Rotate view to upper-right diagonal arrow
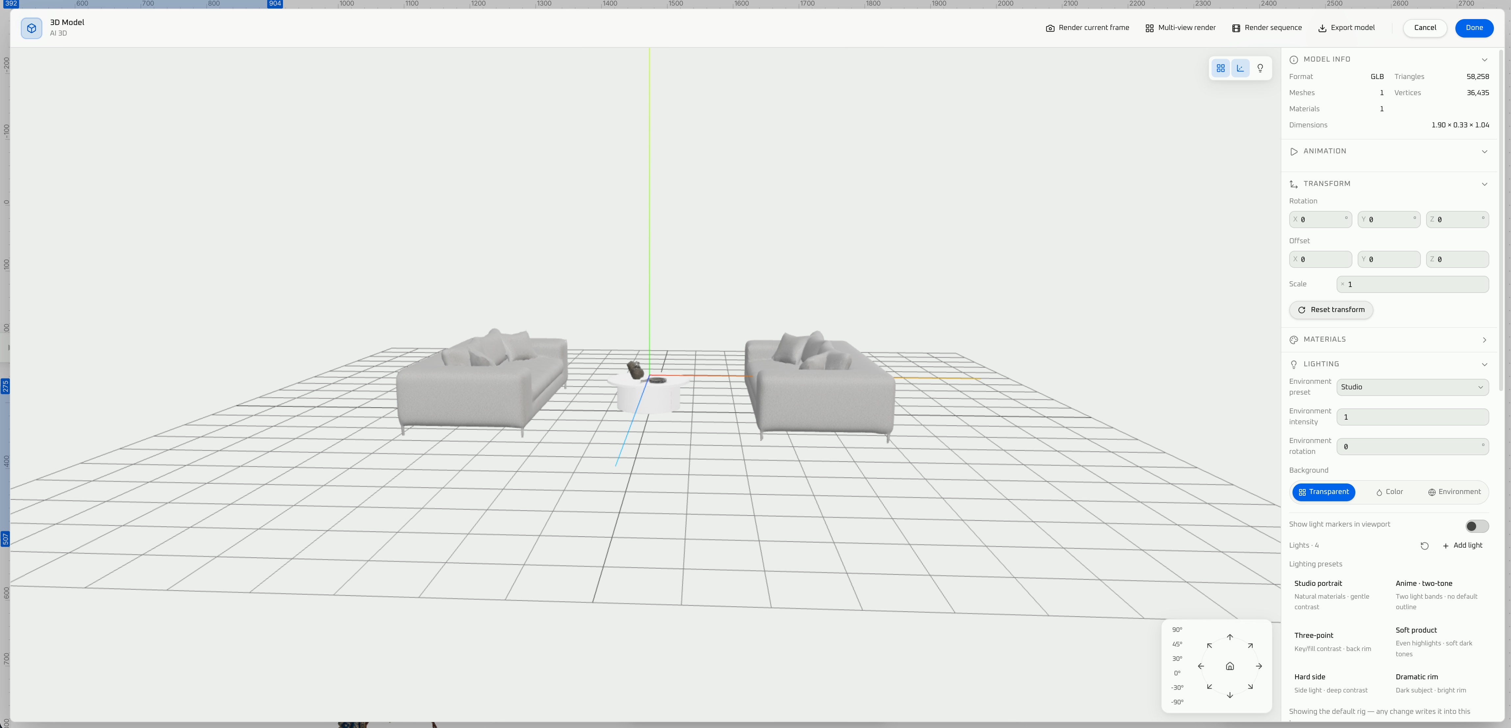Screen dimensions: 1511x728 click(1251, 646)
